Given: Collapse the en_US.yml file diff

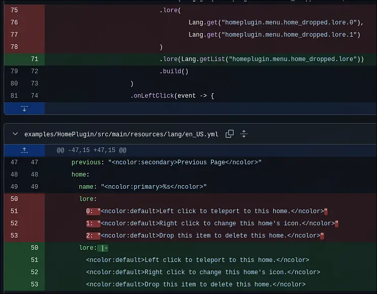Looking at the screenshot, I should (14, 134).
